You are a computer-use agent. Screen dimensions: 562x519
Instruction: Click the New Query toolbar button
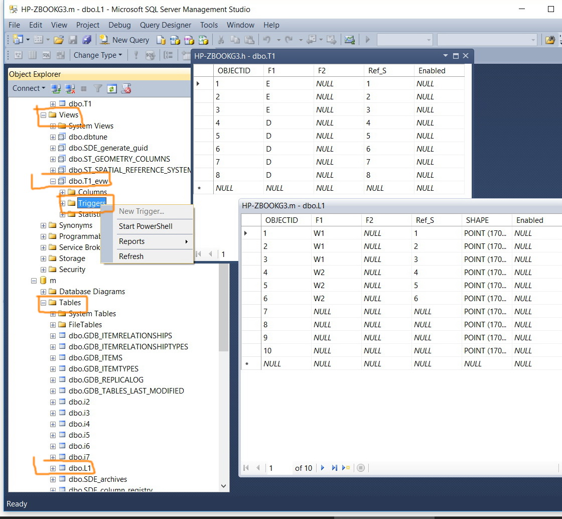[124, 40]
